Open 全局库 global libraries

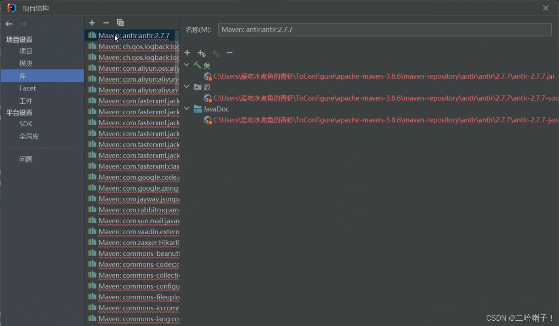tap(29, 137)
